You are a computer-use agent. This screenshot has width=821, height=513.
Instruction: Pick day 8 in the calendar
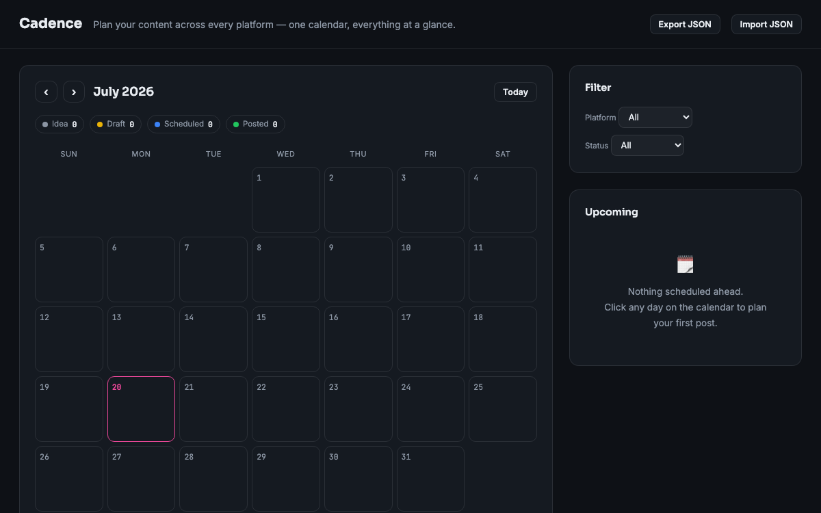tap(286, 269)
